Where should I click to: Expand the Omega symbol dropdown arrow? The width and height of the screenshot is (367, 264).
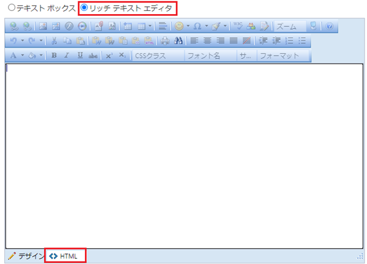pyautogui.click(x=207, y=26)
